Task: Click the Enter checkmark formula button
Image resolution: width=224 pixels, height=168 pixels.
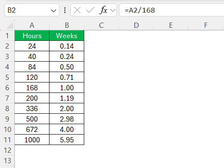Action: (x=90, y=10)
